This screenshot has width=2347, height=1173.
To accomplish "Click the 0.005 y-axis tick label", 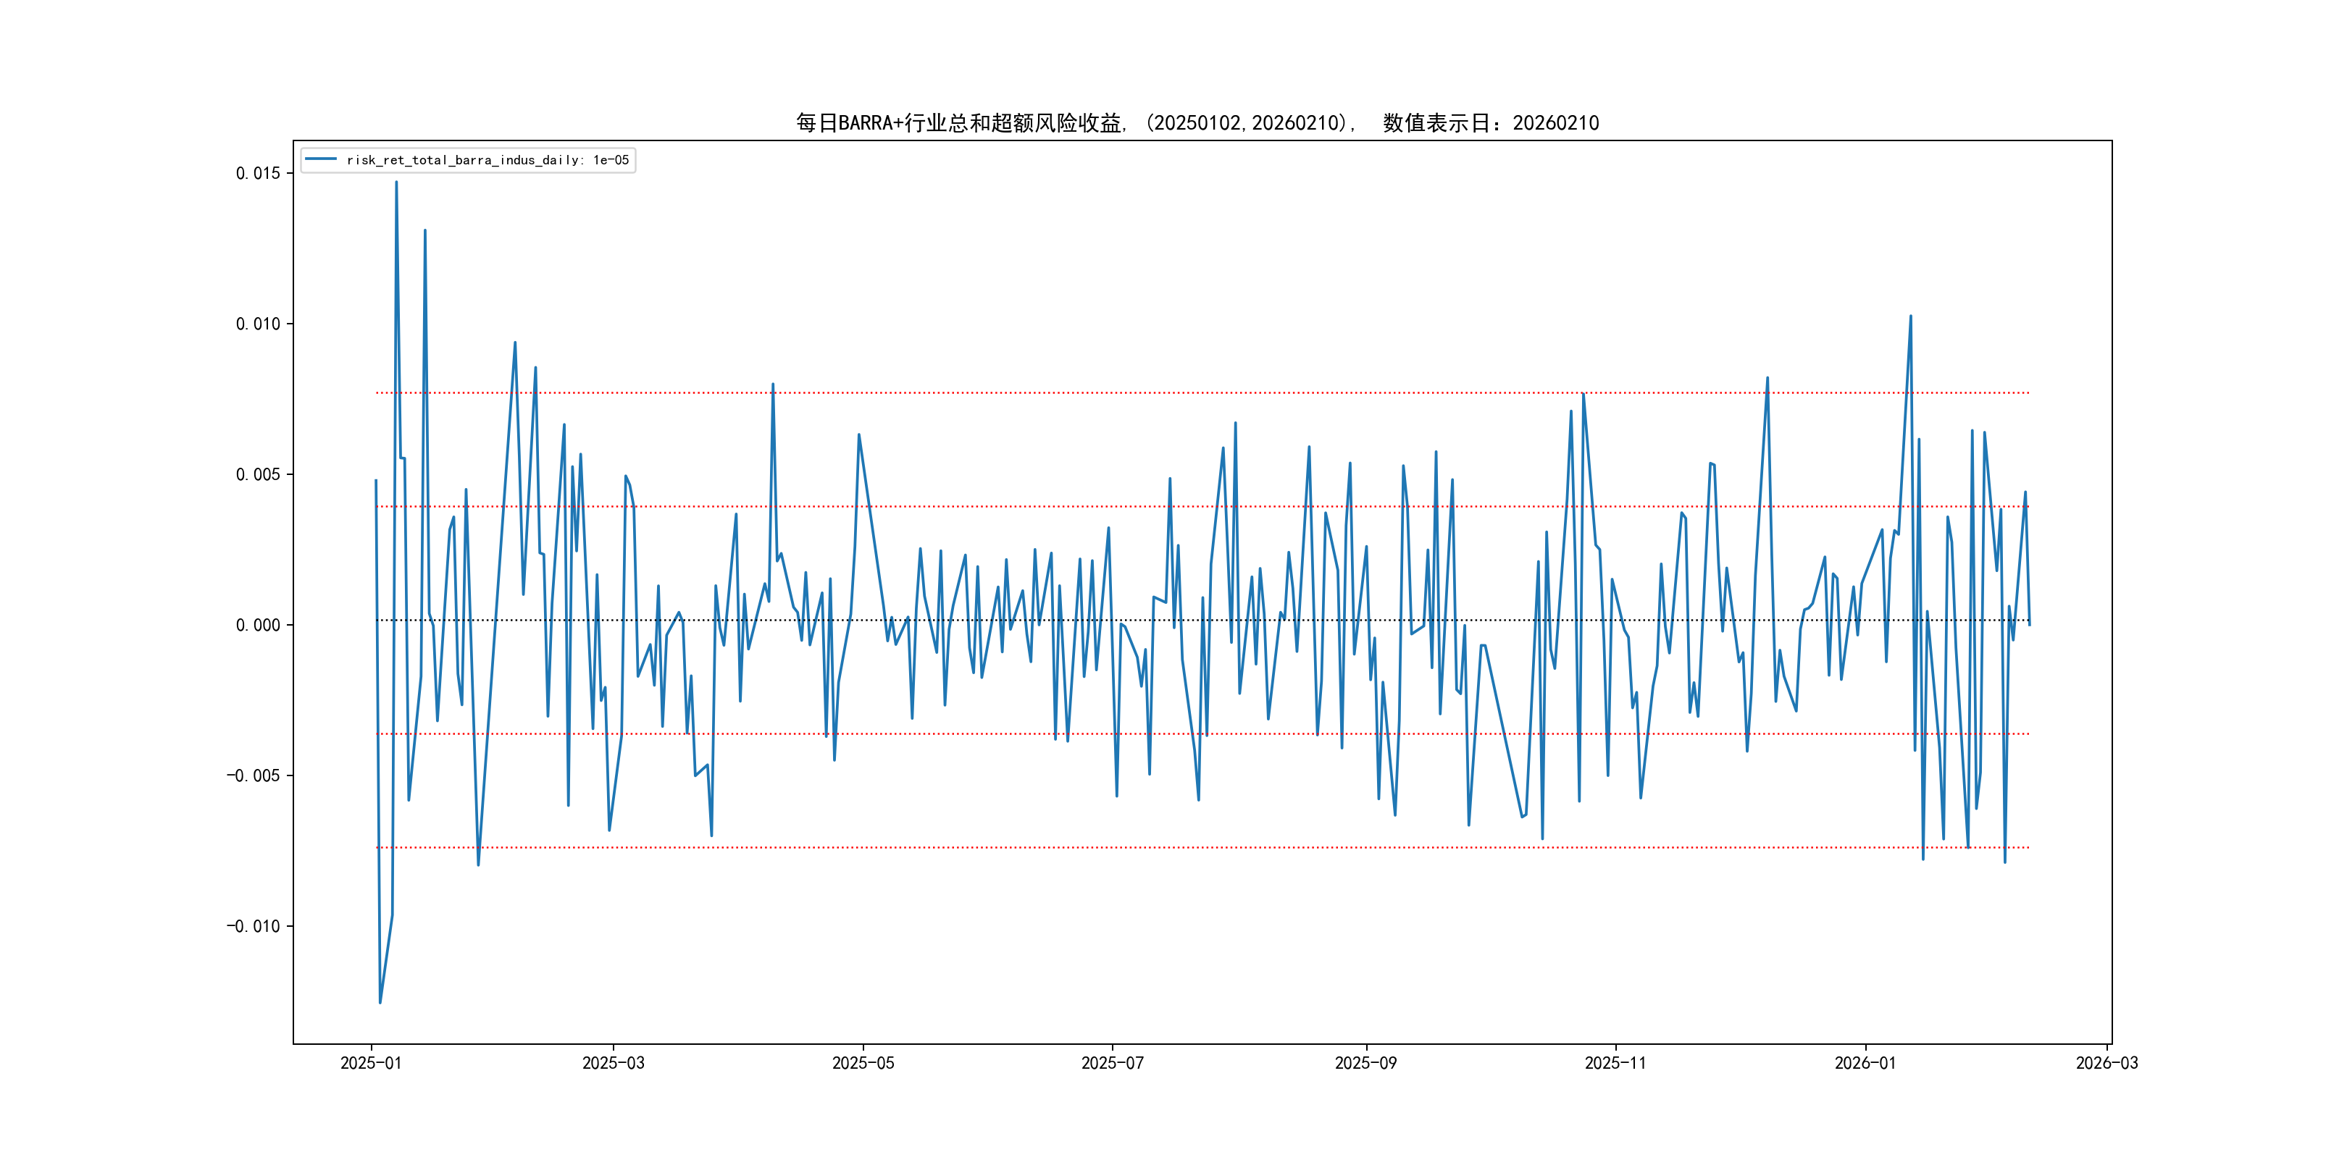I will coord(258,474).
